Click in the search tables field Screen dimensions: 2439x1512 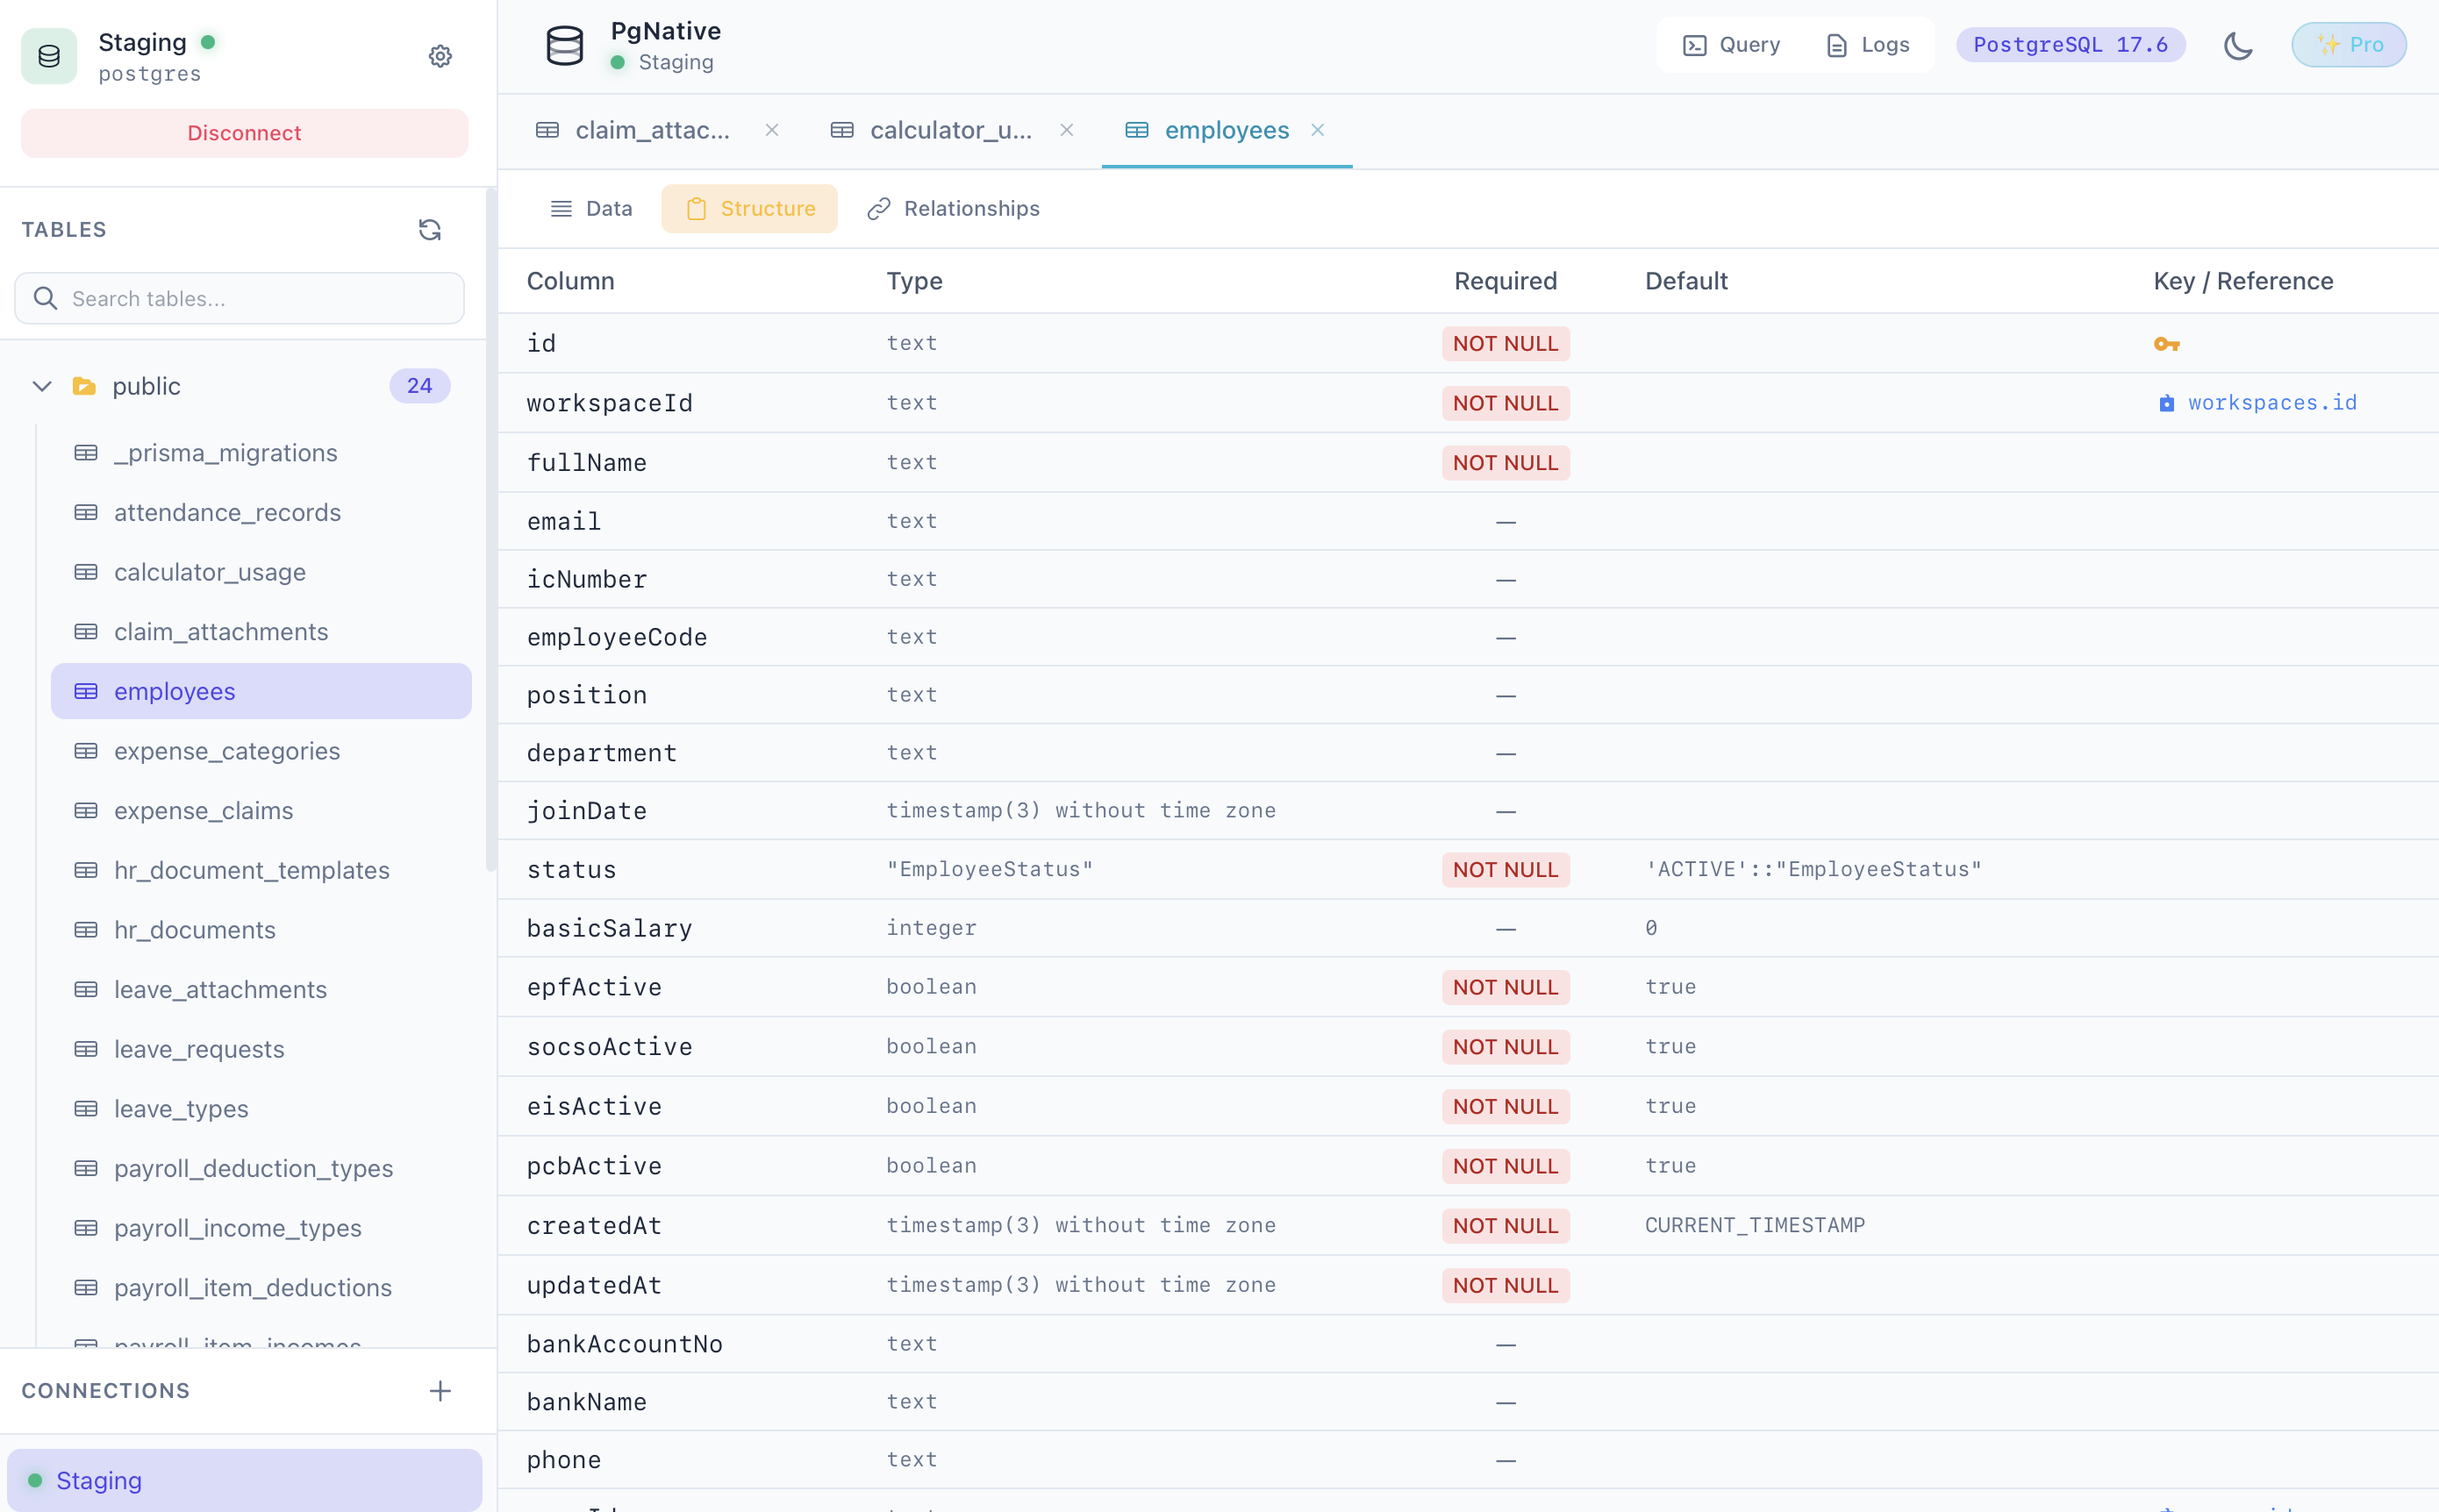coord(240,298)
